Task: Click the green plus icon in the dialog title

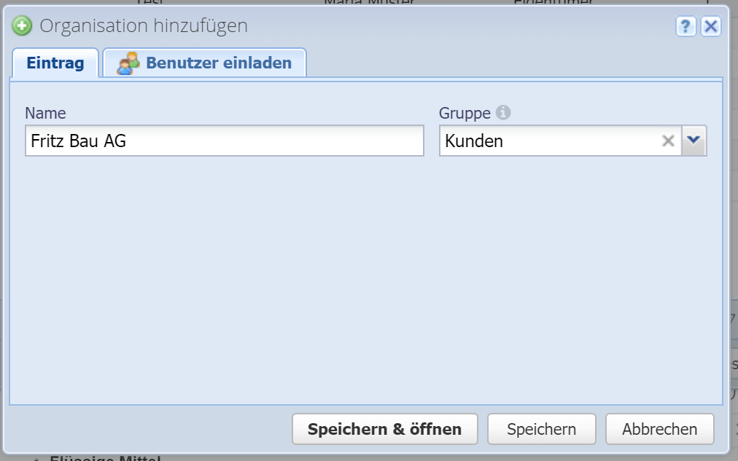Action: tap(22, 26)
